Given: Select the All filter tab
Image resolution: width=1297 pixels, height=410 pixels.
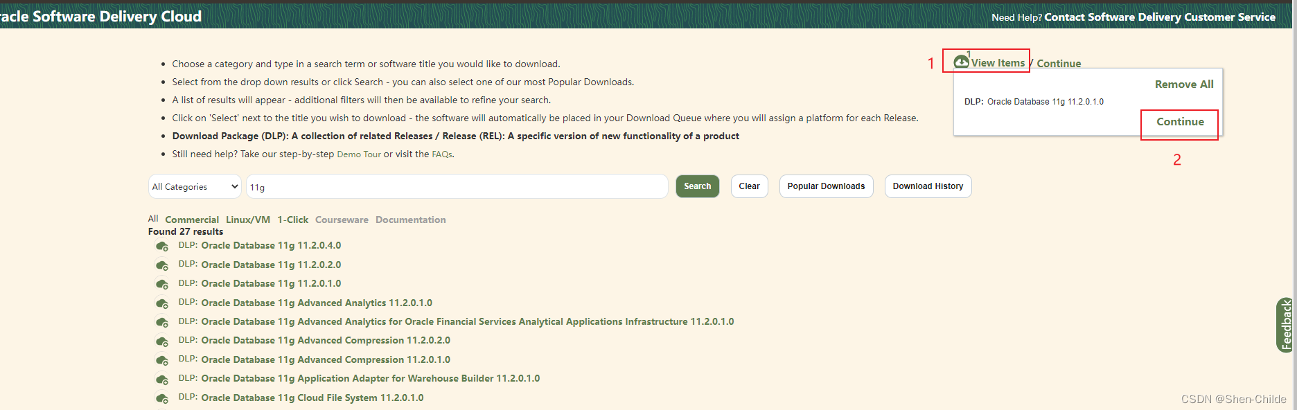Looking at the screenshot, I should click(x=153, y=219).
